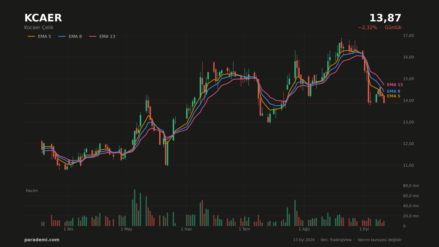Click the orange EMA 5 legend line swatch
439x247 pixels.
point(31,37)
